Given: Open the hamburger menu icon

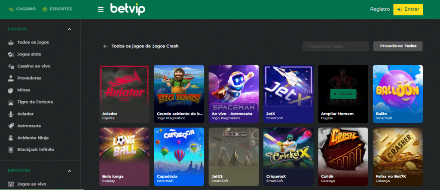Looking at the screenshot, I should coord(101,9).
